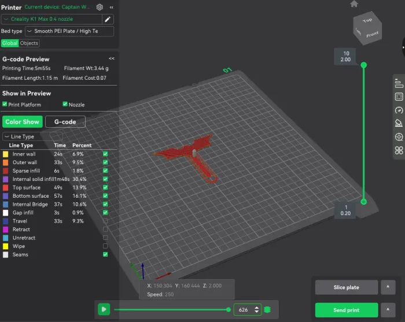
Task: Collapse the Printer panel with double-chevron
Action: pyautogui.click(x=112, y=7)
